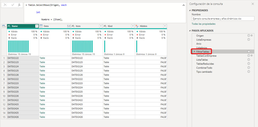The height and width of the screenshot is (127, 258).
Task: Expand the Kind column filter dropdown
Action: 133,26
